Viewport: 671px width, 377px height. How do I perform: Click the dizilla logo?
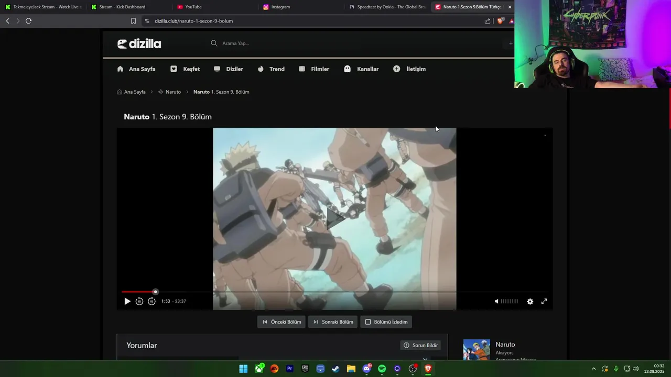[x=139, y=43]
